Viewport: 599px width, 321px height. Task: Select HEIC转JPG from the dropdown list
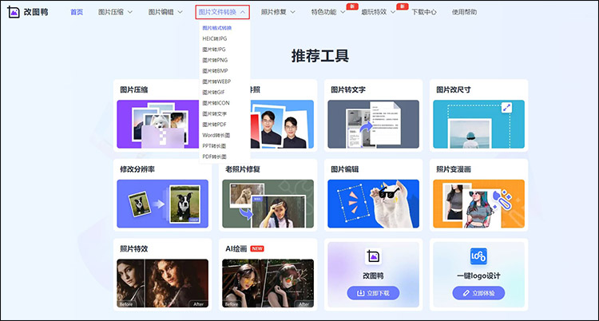(215, 38)
